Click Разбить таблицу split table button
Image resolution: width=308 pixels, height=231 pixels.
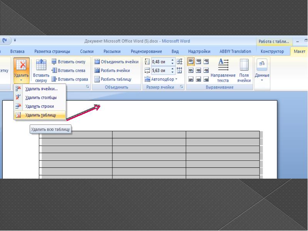click(x=113, y=79)
